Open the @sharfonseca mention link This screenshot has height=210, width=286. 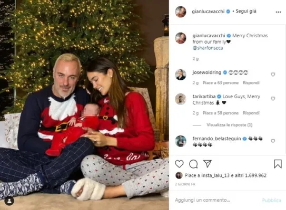click(208, 48)
